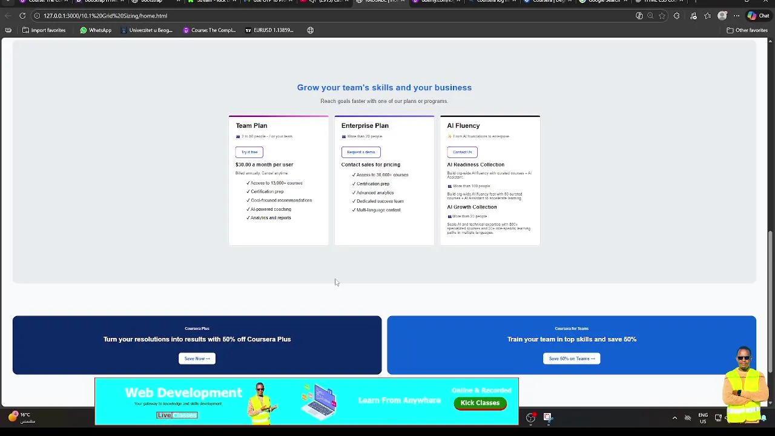775x436 pixels.
Task: Click 'Access to 13,000+ courses' list item
Action: point(274,183)
